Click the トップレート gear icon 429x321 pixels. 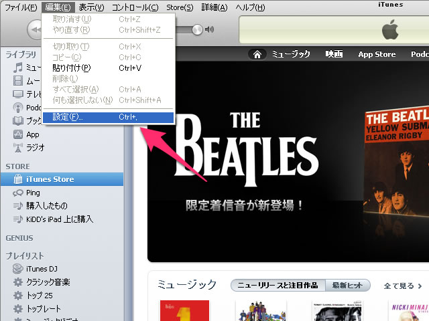tap(18, 309)
